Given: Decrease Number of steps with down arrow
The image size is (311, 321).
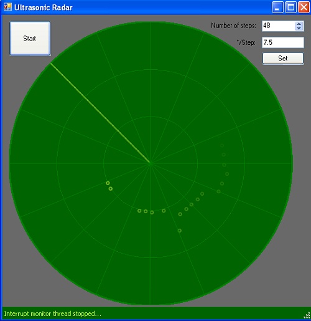Looking at the screenshot, I should tap(299, 28).
